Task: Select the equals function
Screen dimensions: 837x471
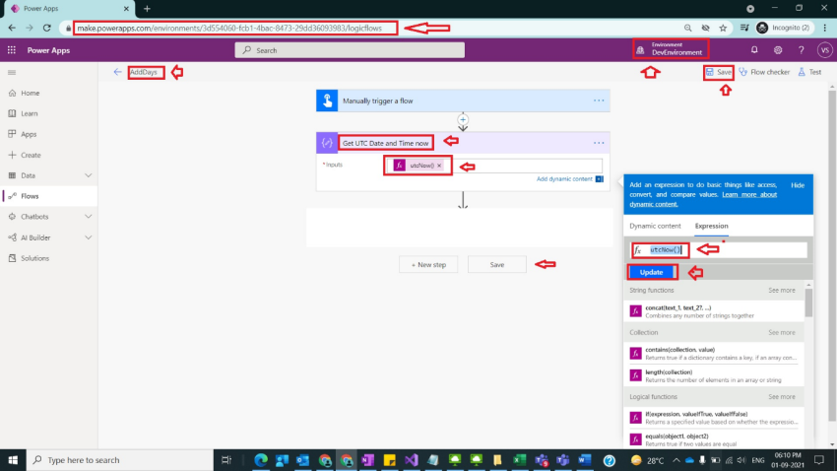Action: click(x=714, y=439)
